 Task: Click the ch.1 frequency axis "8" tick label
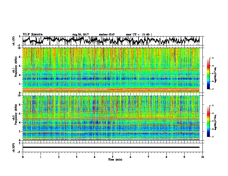[20, 57]
